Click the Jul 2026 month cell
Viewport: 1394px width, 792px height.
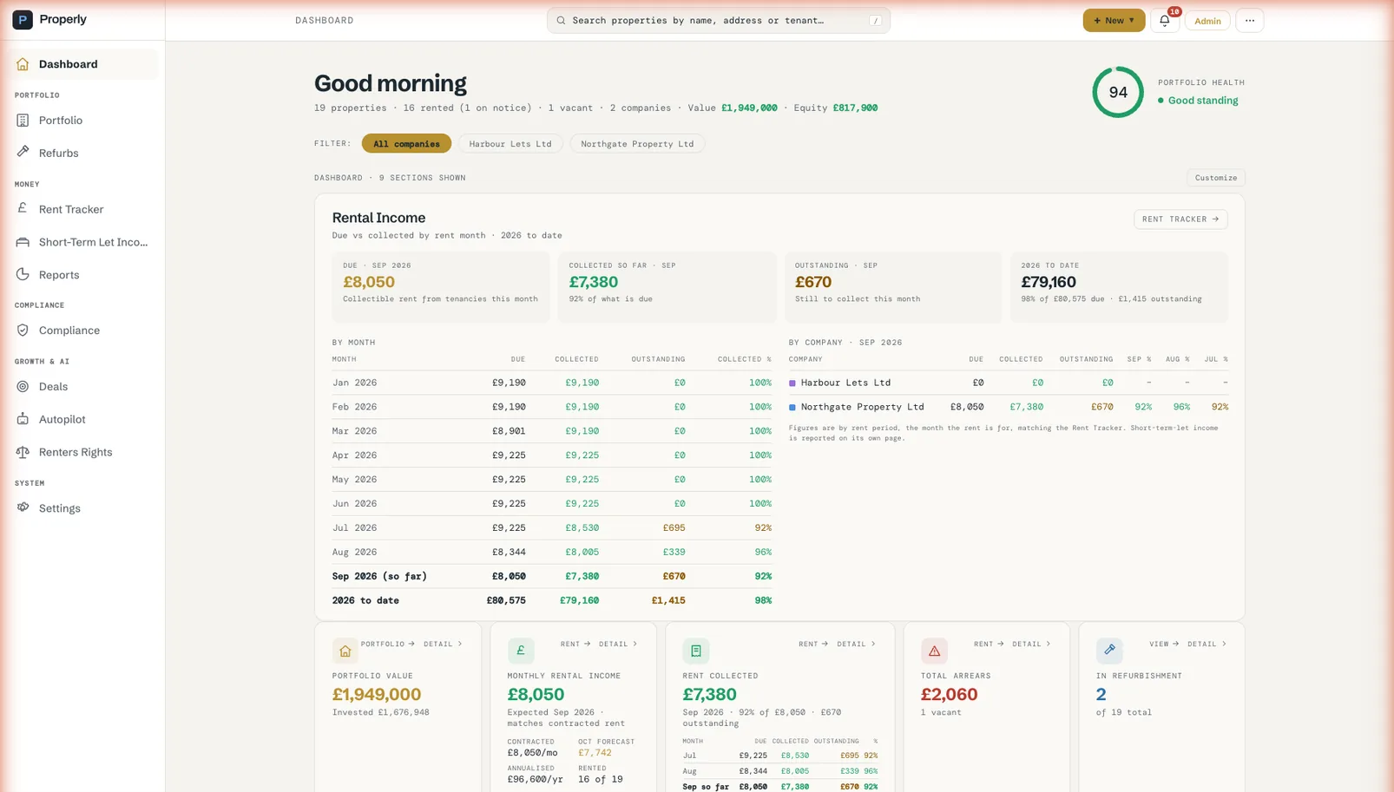pos(354,528)
